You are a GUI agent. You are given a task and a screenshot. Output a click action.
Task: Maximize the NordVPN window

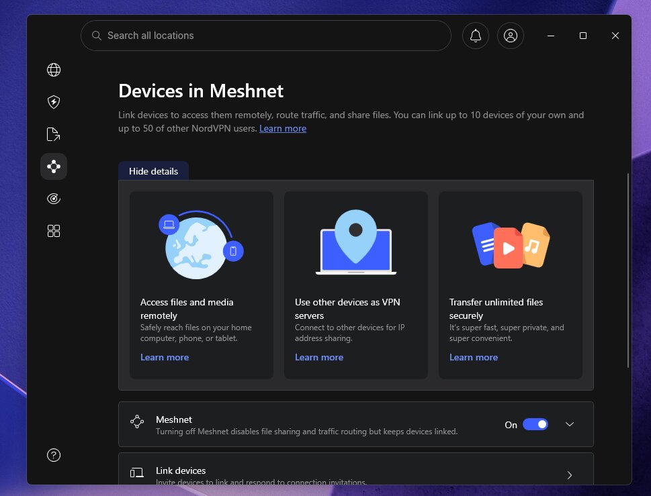[x=583, y=36]
